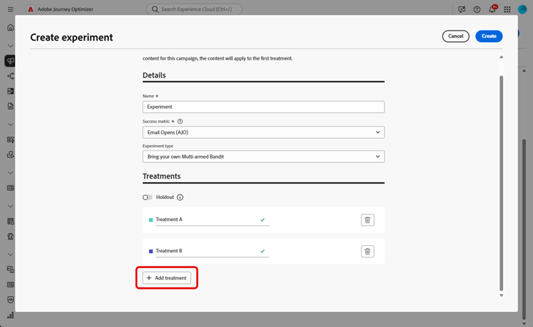The width and height of the screenshot is (533, 327).
Task: Edit the Treatment A name field
Action: click(206, 220)
